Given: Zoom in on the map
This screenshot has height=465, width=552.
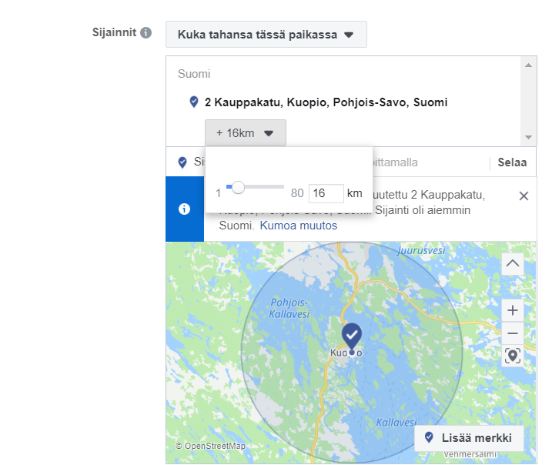Looking at the screenshot, I should 513,310.
